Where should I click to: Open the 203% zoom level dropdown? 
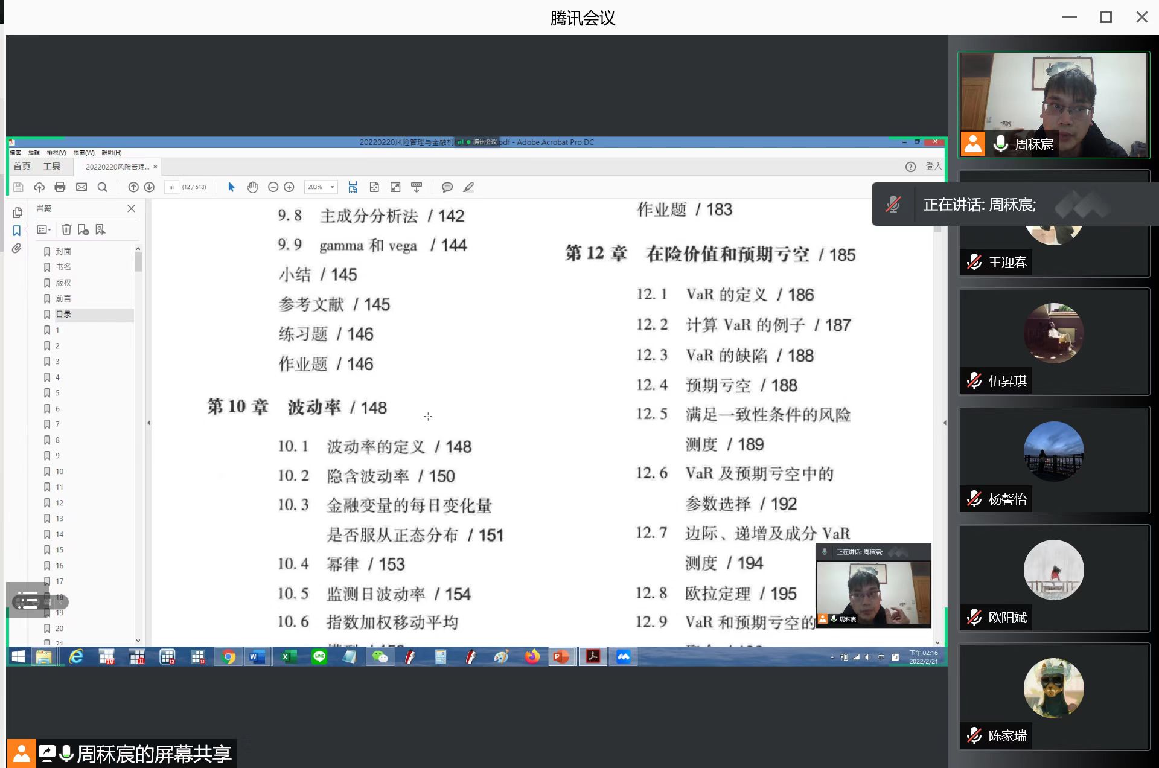(x=333, y=187)
